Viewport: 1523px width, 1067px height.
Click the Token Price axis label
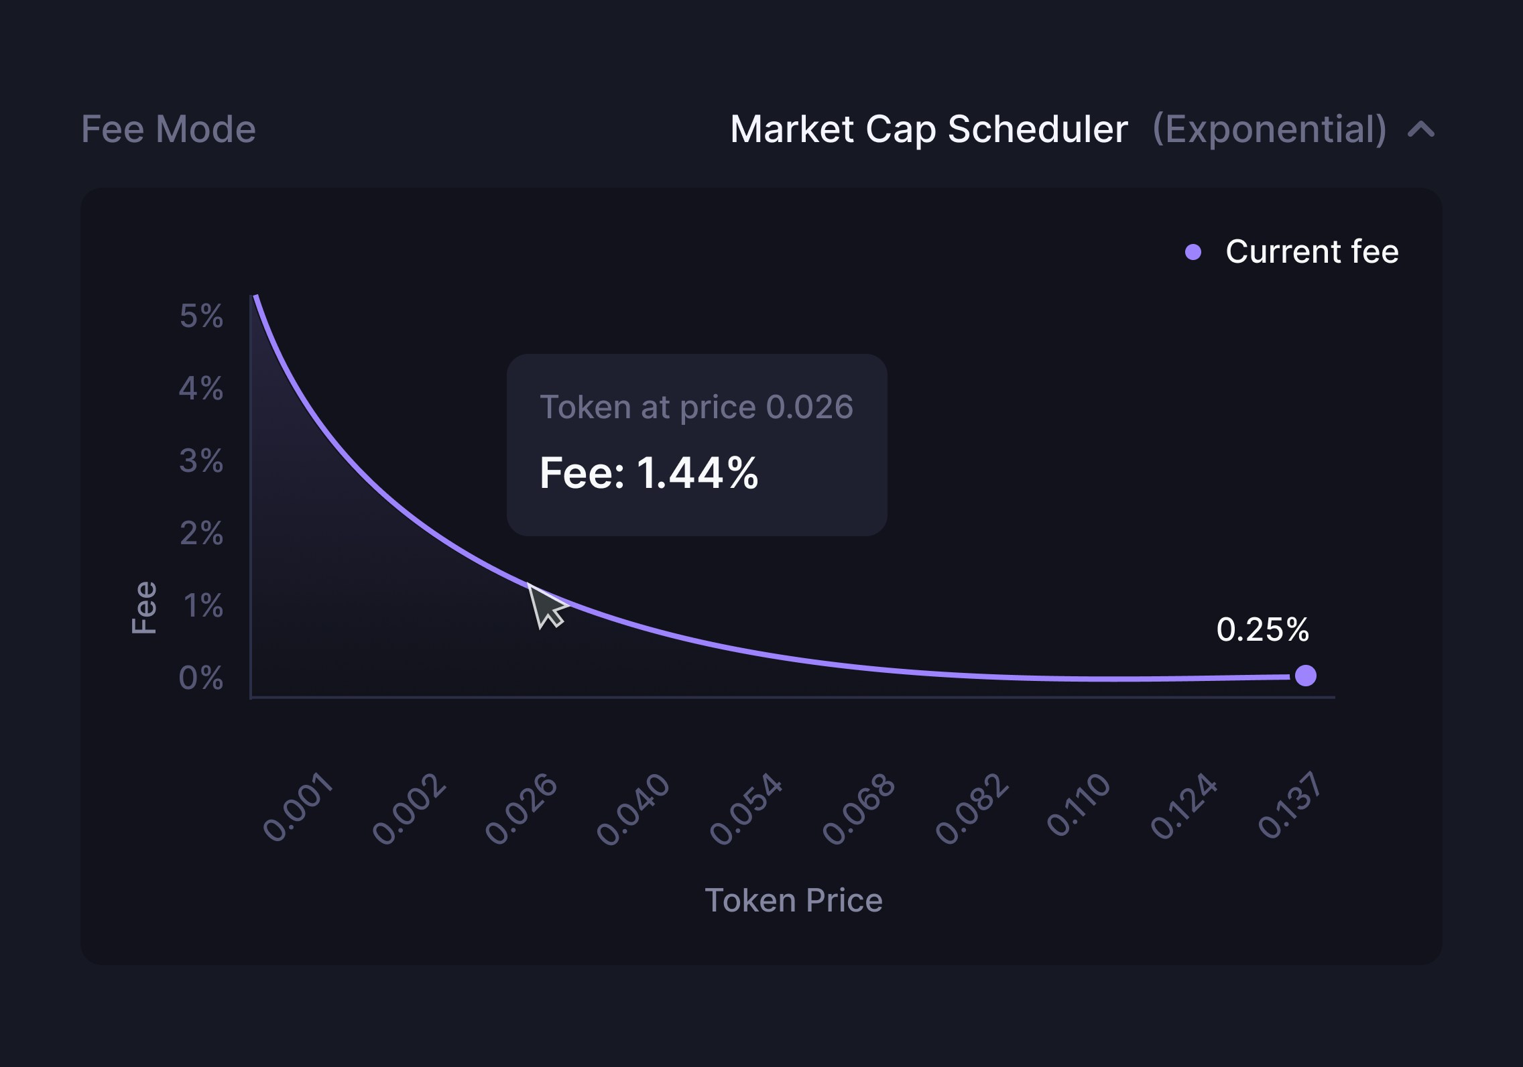[794, 900]
